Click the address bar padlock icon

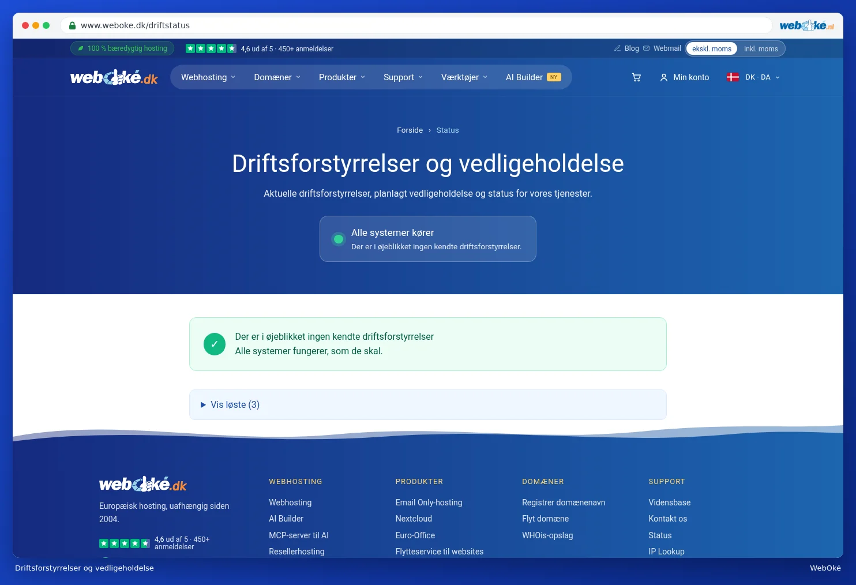(73, 25)
